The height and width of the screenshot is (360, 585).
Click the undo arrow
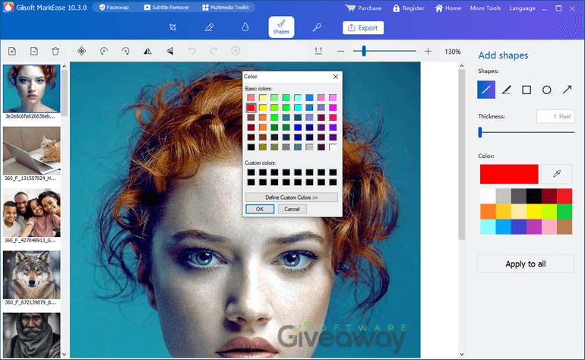pos(191,51)
